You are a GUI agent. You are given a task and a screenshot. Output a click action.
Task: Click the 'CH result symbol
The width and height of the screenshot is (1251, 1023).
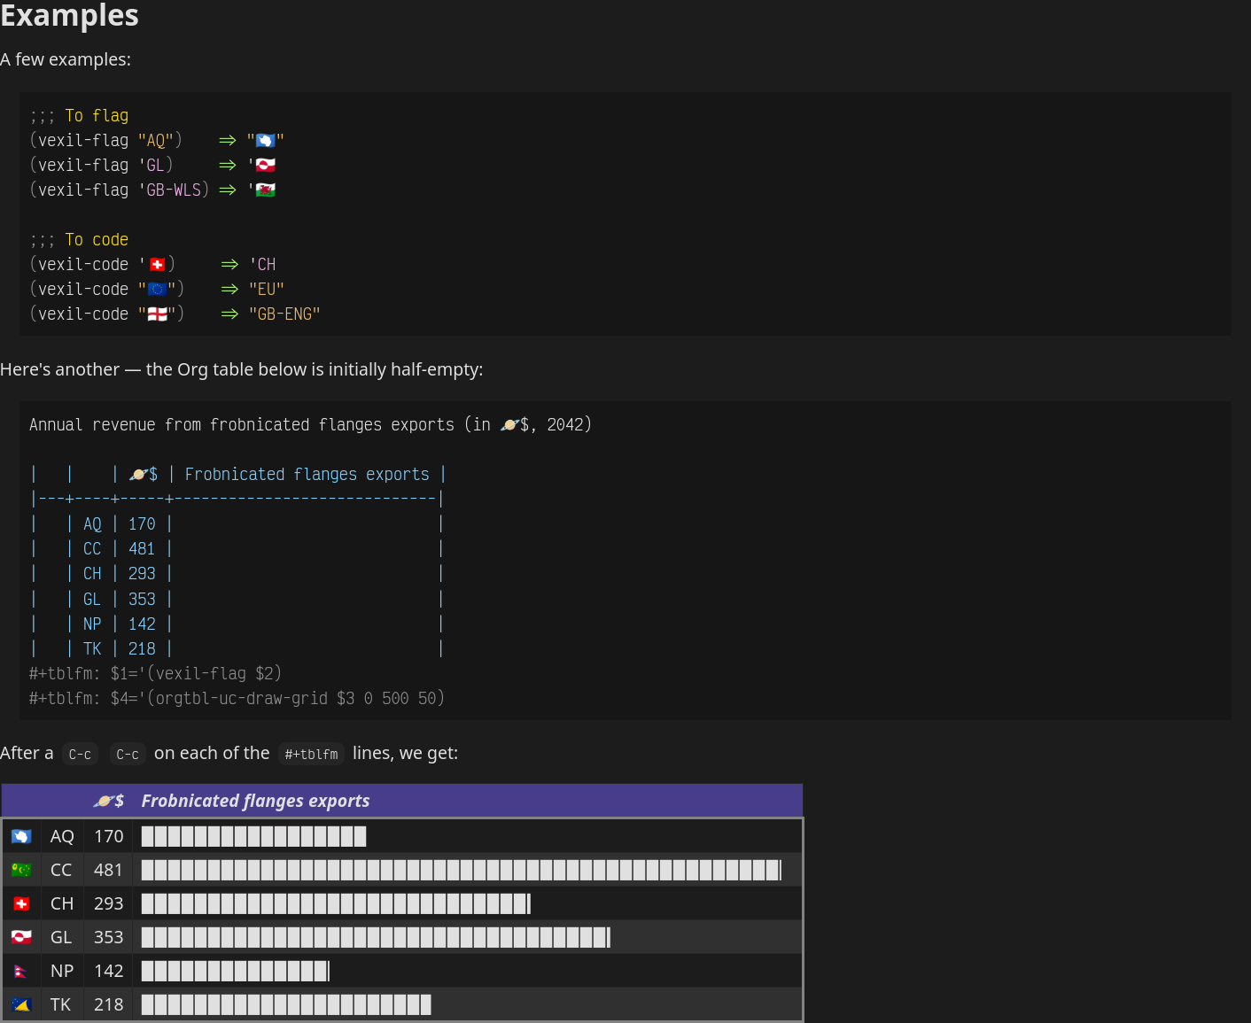pyautogui.click(x=262, y=264)
